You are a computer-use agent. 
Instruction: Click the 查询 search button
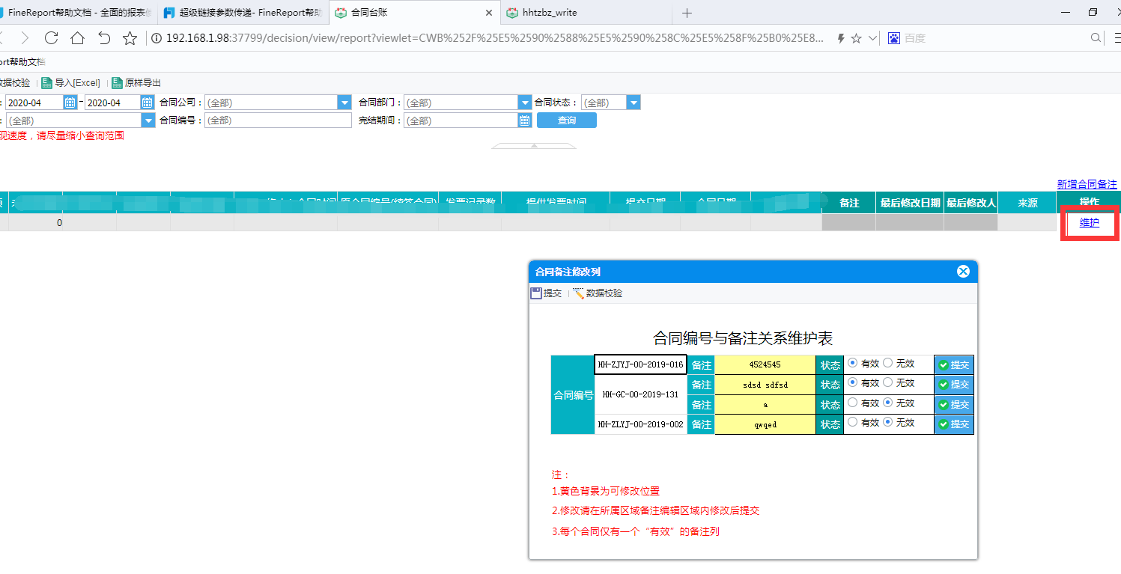567,120
